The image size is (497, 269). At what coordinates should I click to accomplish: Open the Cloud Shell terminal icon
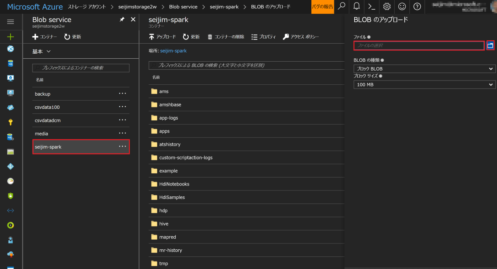pos(371,7)
